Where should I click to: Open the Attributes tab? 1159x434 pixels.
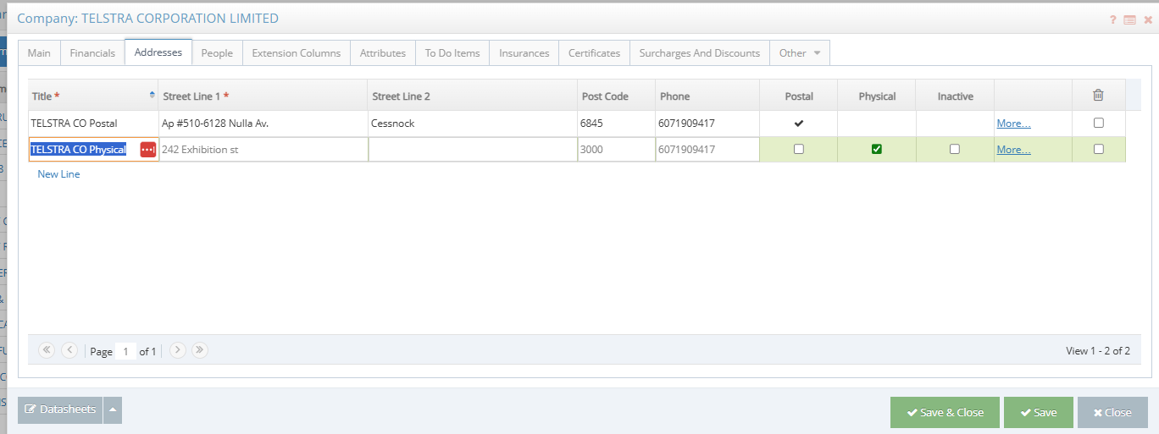383,52
